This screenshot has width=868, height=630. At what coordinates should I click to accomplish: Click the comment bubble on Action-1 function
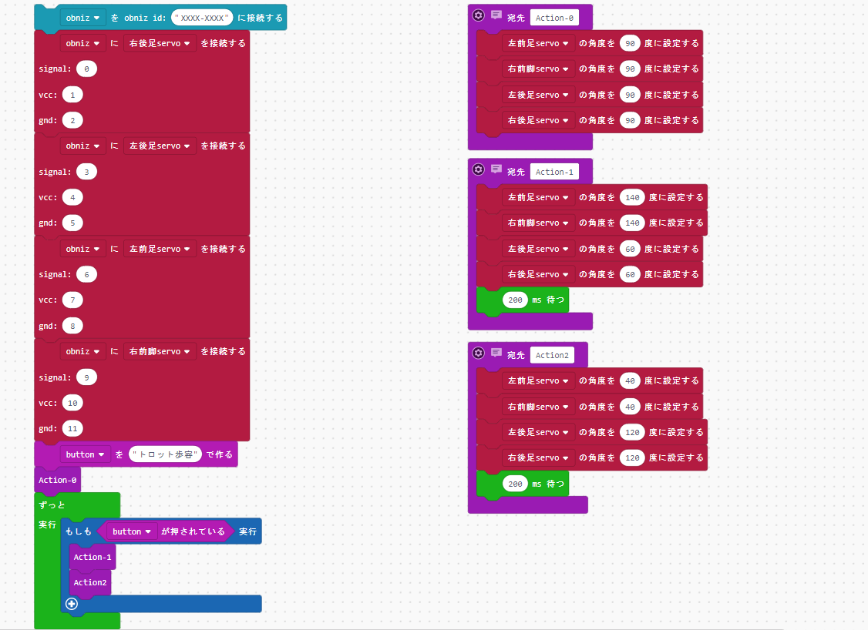[x=496, y=169]
